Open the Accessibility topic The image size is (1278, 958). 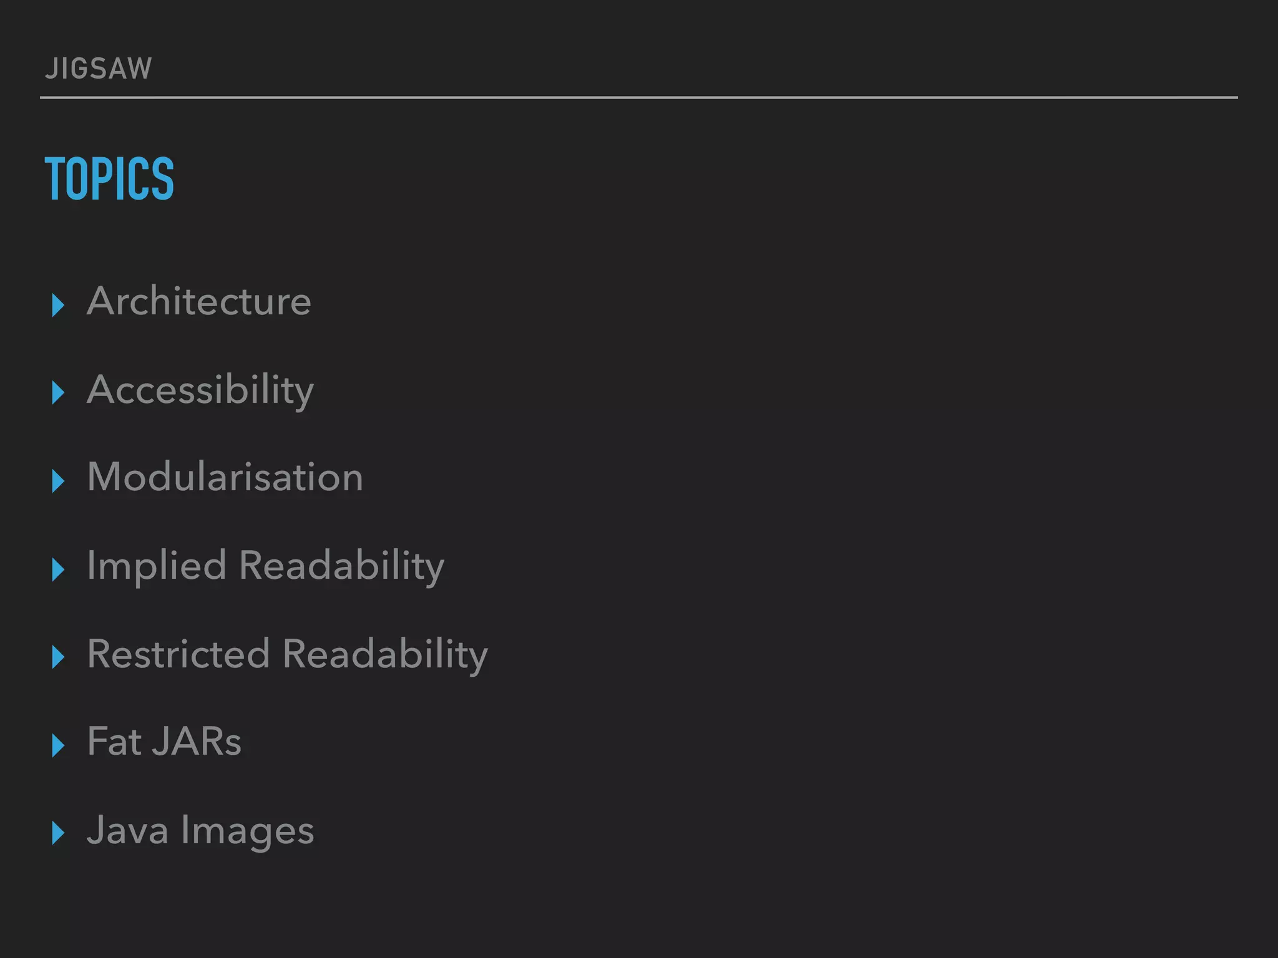click(200, 390)
